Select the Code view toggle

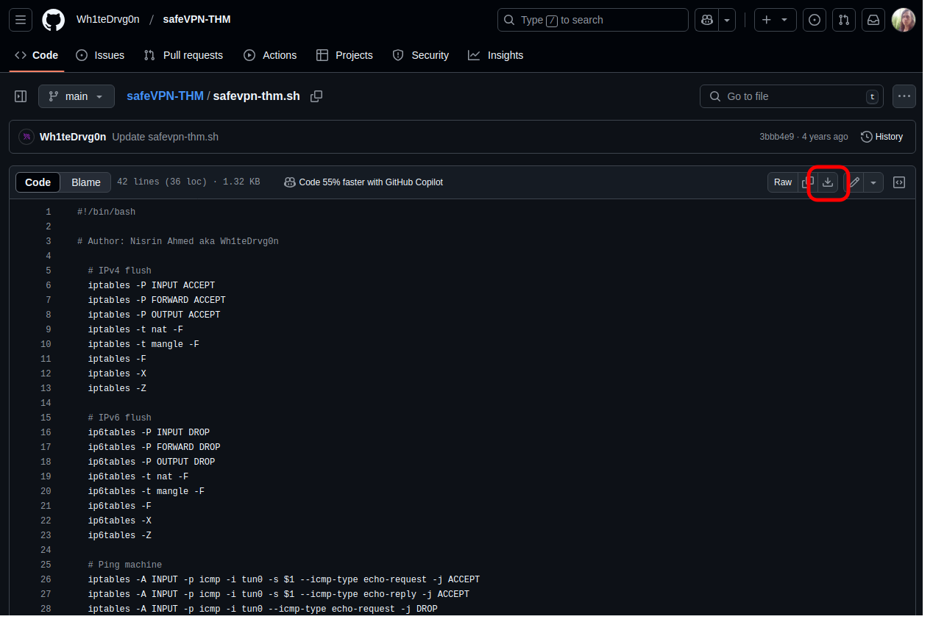pyautogui.click(x=38, y=182)
